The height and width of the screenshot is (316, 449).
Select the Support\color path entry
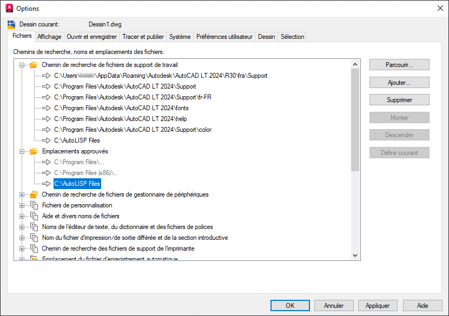coord(133,130)
